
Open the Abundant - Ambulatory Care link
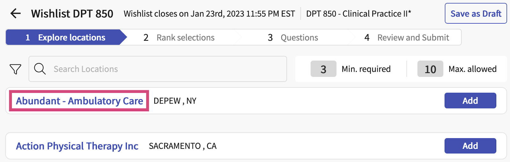click(79, 101)
